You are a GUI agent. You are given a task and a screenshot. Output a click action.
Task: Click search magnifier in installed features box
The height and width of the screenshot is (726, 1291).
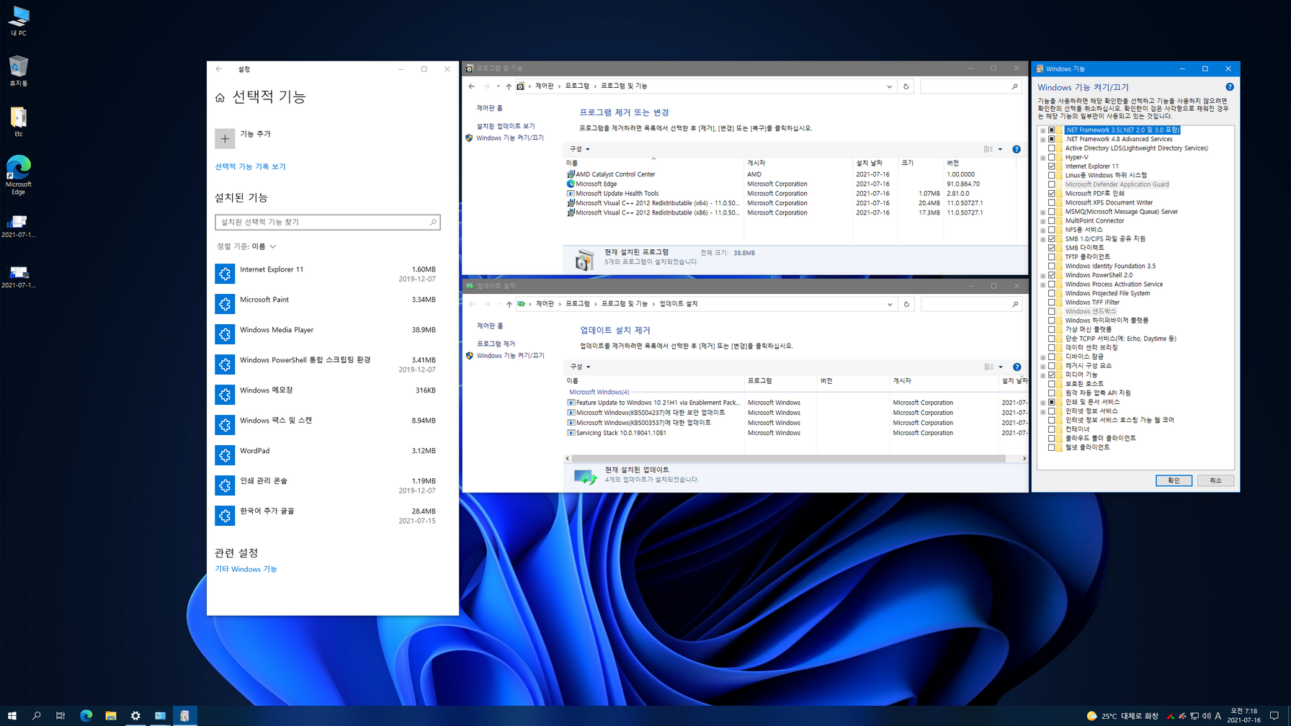tap(433, 222)
